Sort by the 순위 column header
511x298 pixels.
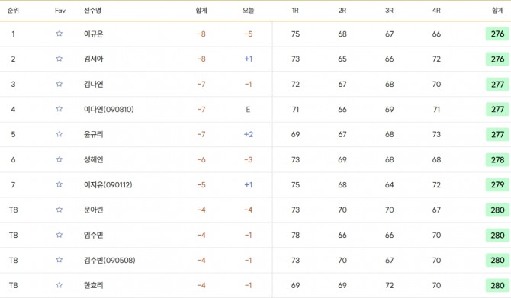coord(13,11)
